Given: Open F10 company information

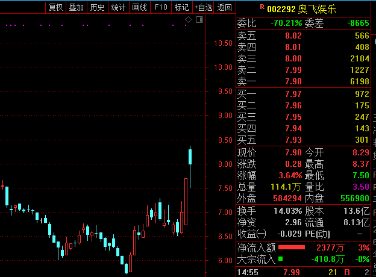Looking at the screenshot, I should [x=161, y=7].
